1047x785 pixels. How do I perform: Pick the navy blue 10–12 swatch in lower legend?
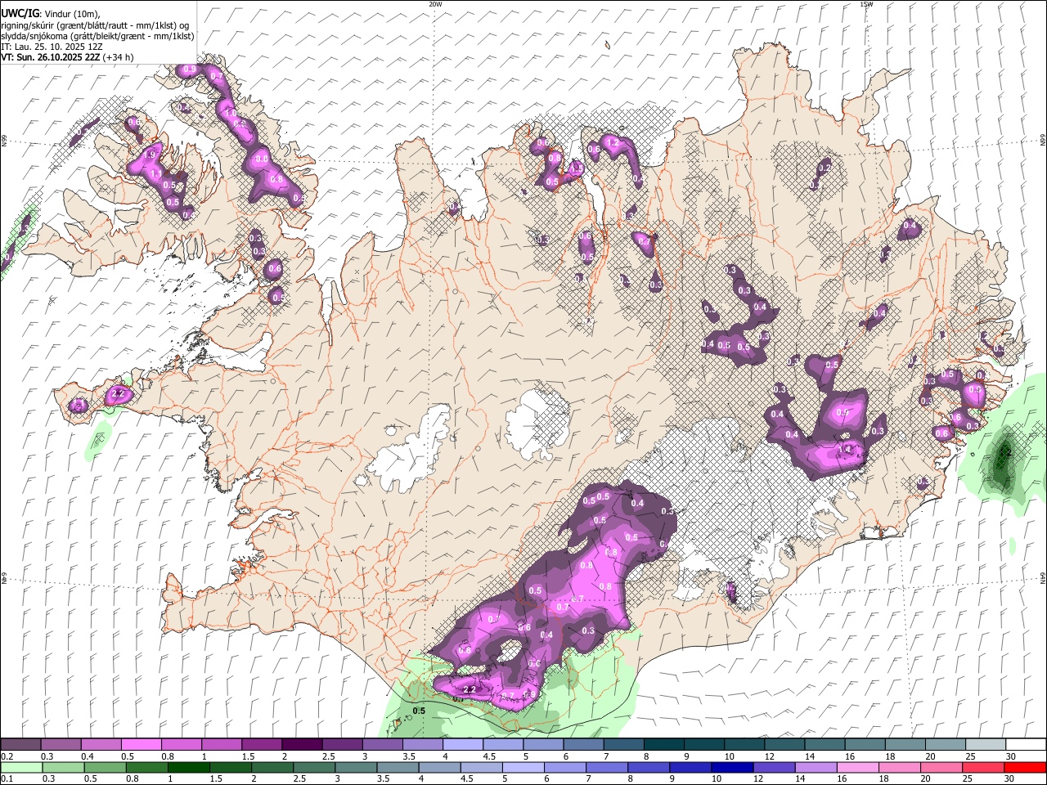click(x=731, y=767)
